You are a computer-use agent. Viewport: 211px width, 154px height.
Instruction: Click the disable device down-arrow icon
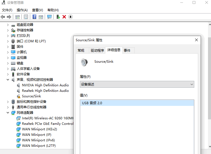point(70,17)
